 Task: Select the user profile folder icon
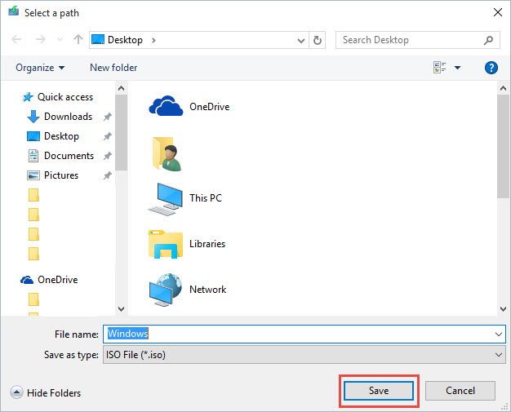[167, 153]
